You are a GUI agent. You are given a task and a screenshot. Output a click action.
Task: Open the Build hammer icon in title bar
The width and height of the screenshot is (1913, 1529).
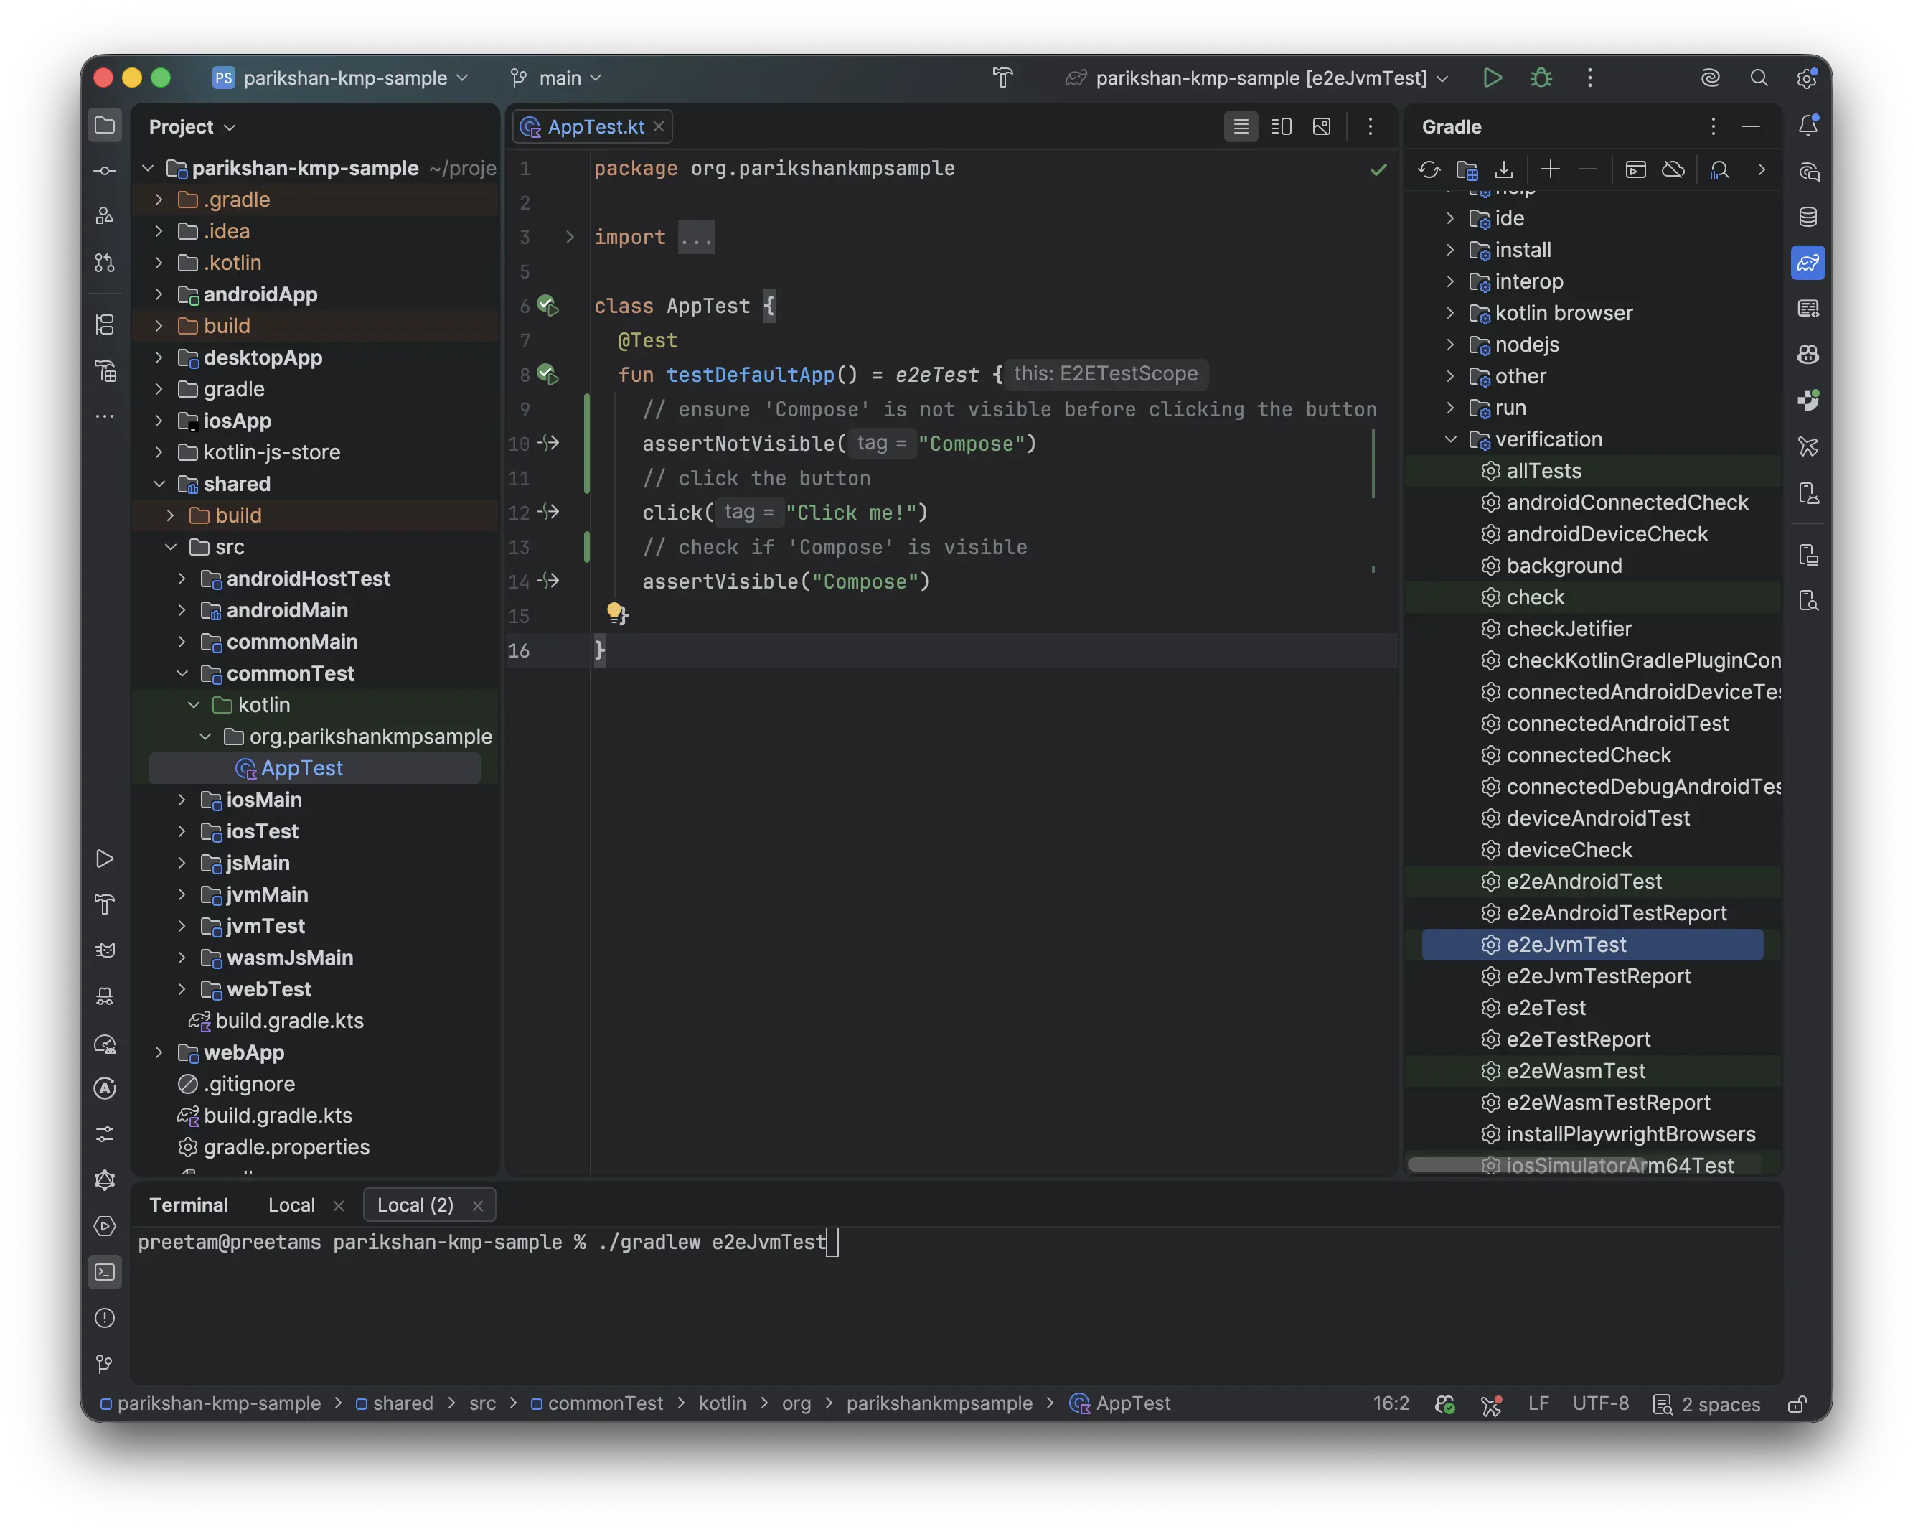[x=1002, y=78]
